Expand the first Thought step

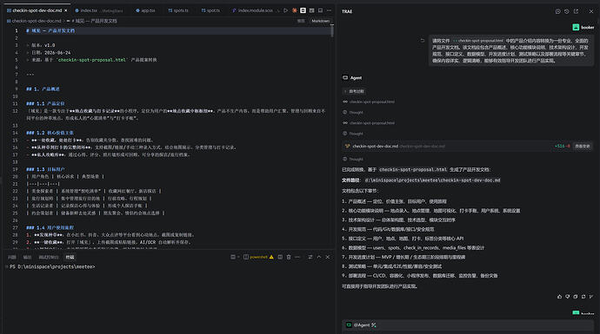(x=353, y=112)
